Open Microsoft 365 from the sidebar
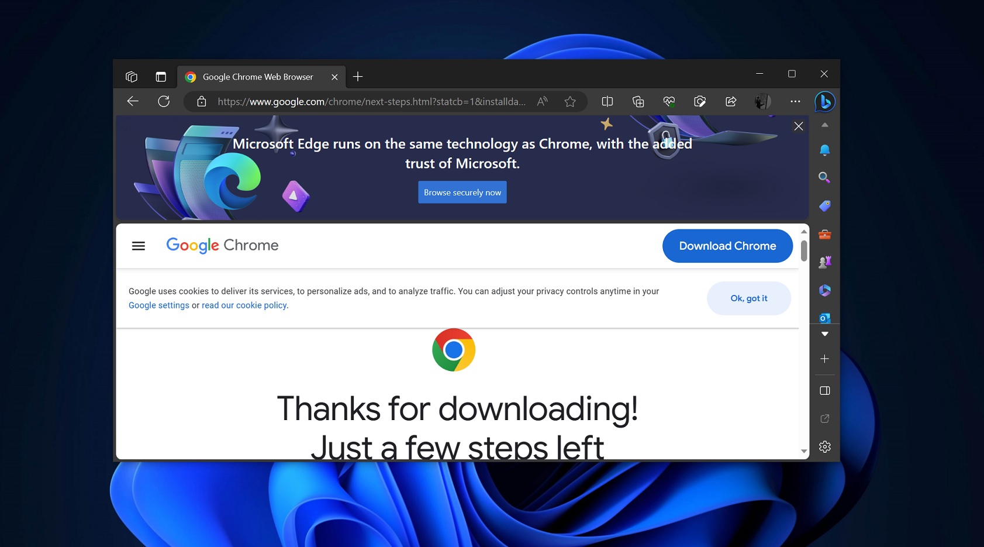This screenshot has width=984, height=547. click(824, 290)
